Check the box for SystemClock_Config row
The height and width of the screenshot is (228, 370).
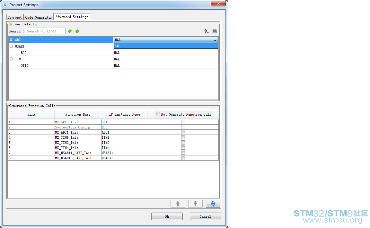coord(183,127)
